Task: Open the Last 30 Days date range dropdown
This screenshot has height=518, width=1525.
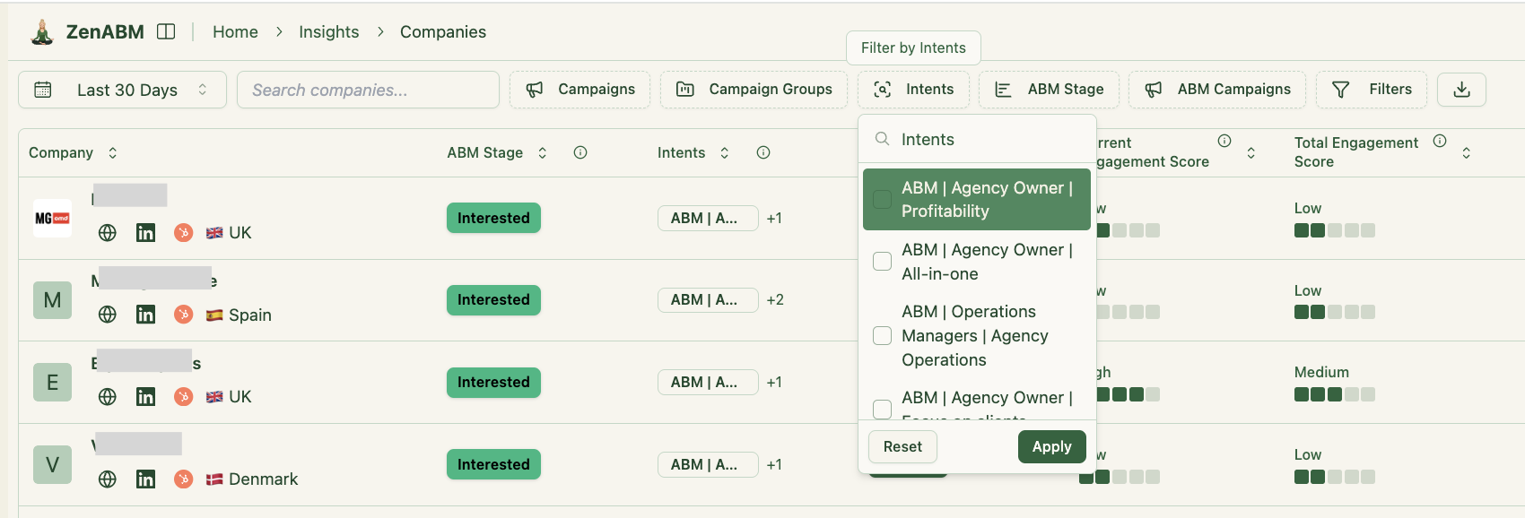Action: [122, 90]
